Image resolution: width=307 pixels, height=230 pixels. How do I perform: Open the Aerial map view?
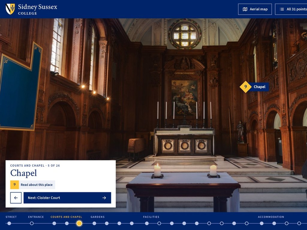click(255, 9)
